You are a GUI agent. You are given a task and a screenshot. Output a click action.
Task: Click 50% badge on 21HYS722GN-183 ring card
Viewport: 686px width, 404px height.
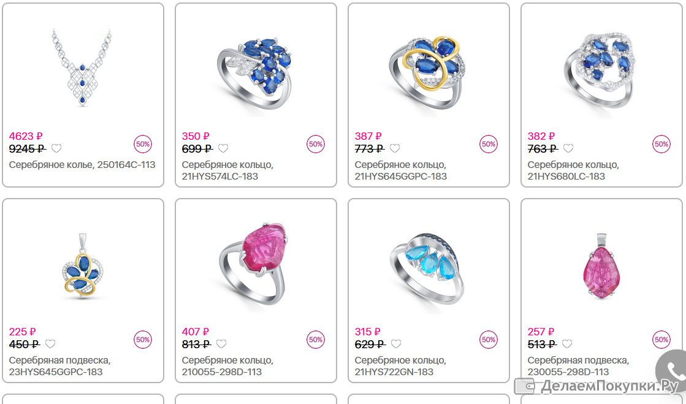click(488, 340)
